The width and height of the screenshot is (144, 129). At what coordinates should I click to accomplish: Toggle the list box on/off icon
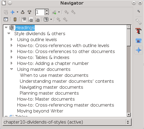click(6, 19)
